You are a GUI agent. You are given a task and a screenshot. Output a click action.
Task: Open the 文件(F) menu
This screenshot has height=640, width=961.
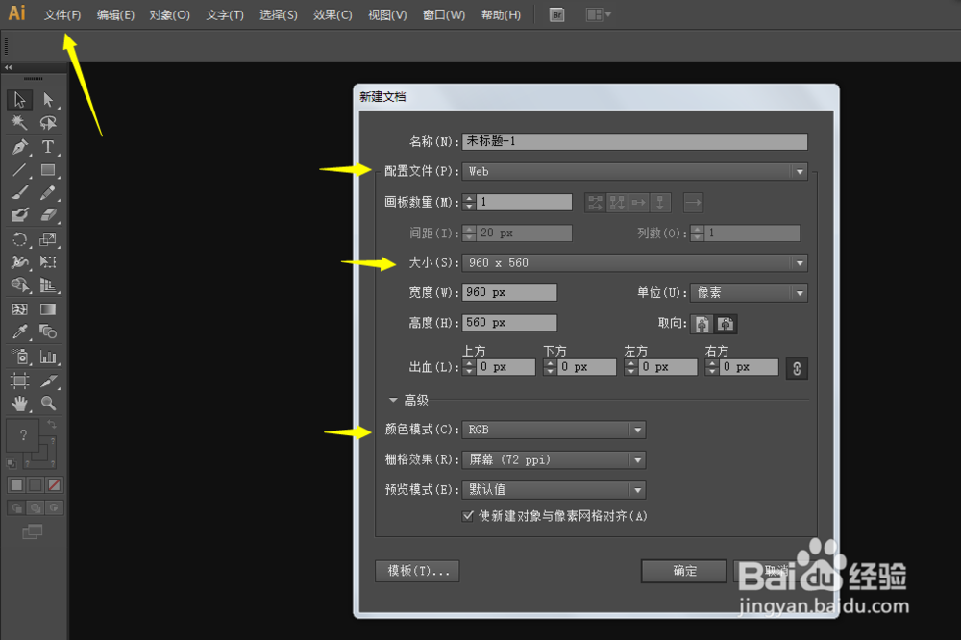pos(62,14)
